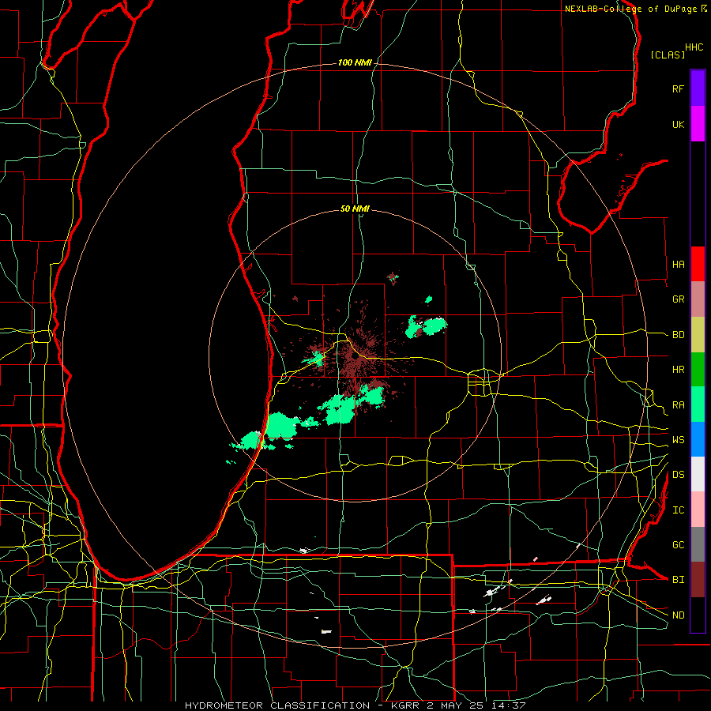The image size is (711, 711).
Task: Click the HYDROMETEOR CLASSIFICATION title text
Action: click(x=277, y=705)
